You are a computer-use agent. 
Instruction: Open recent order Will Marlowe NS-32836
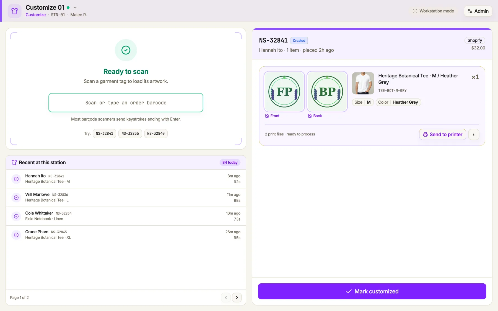(x=126, y=198)
